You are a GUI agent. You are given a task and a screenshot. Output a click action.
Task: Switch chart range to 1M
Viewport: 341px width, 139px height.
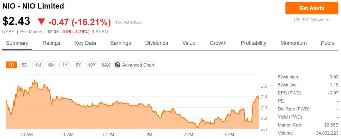(x=38, y=65)
